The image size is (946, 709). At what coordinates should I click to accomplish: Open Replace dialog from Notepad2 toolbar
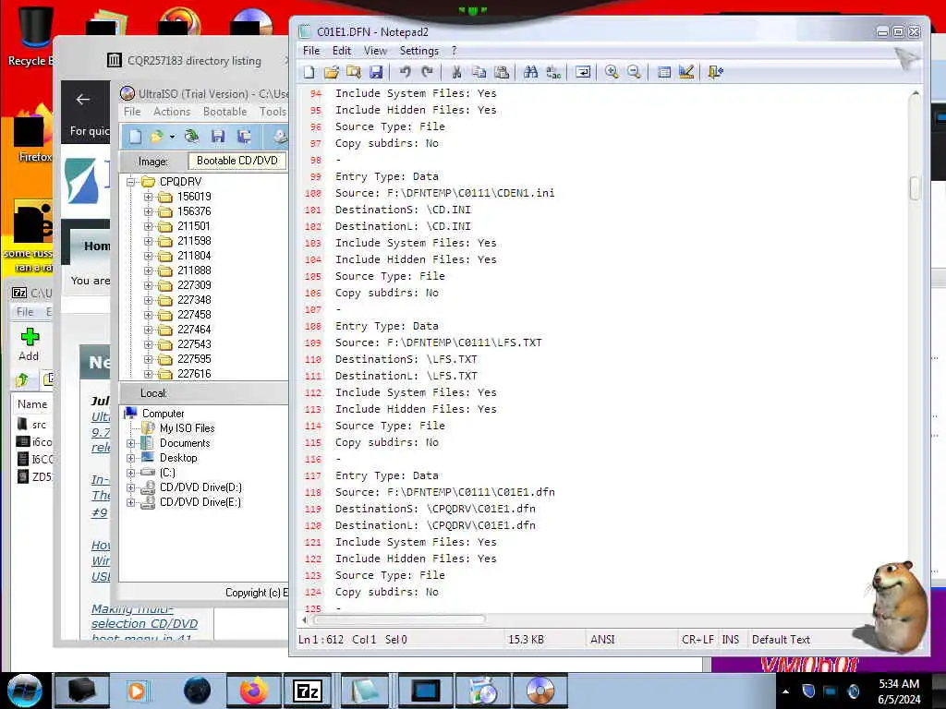coord(553,72)
